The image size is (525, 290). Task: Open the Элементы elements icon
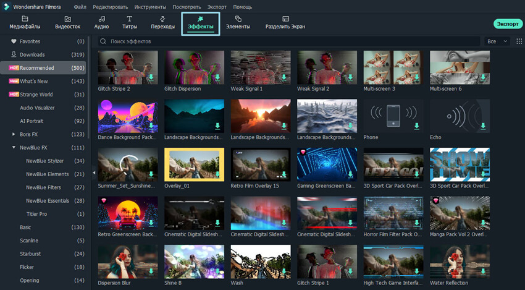tap(238, 19)
